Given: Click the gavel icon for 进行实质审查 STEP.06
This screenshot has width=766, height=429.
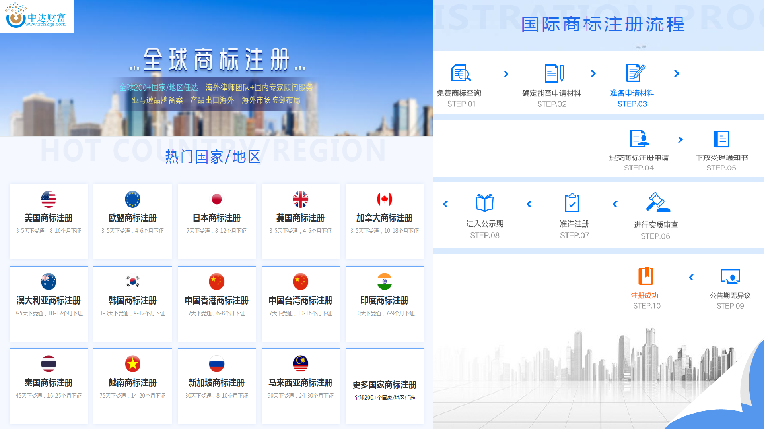Looking at the screenshot, I should (x=656, y=203).
